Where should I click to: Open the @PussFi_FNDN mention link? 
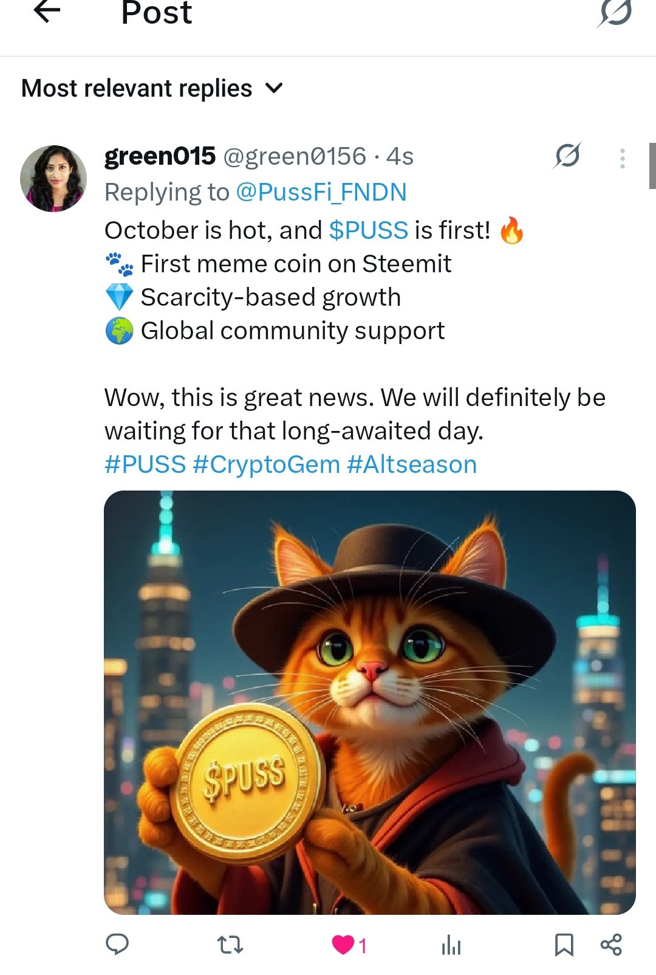[x=321, y=192]
